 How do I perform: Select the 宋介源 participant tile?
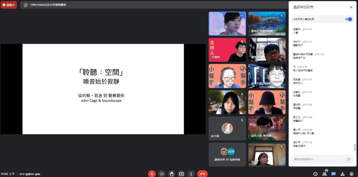point(227,129)
